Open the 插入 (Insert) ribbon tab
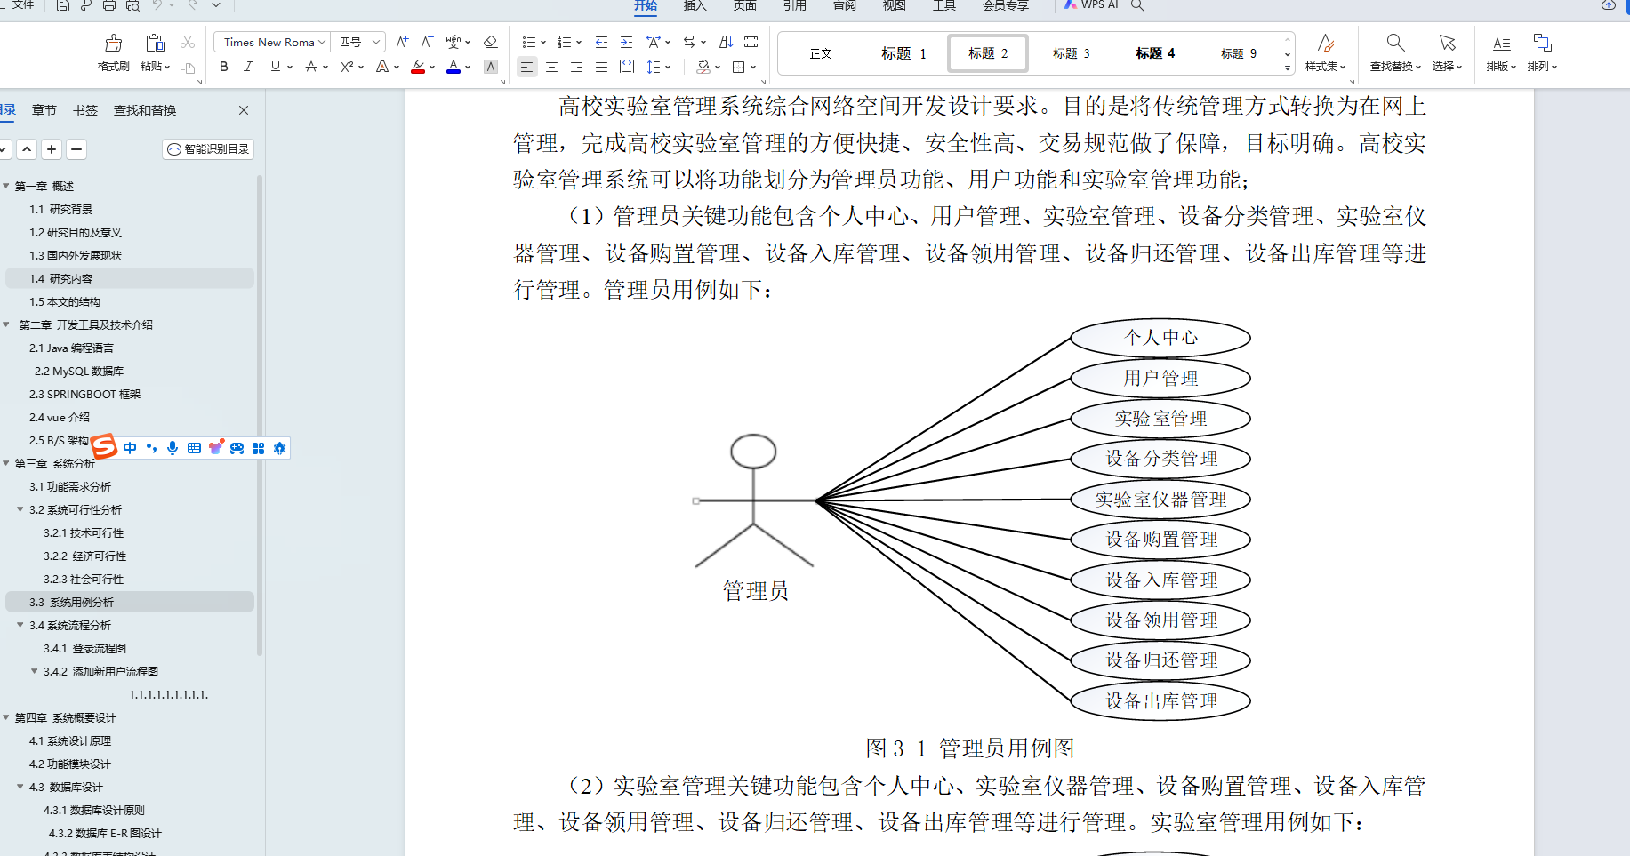The image size is (1630, 856). pos(695,5)
